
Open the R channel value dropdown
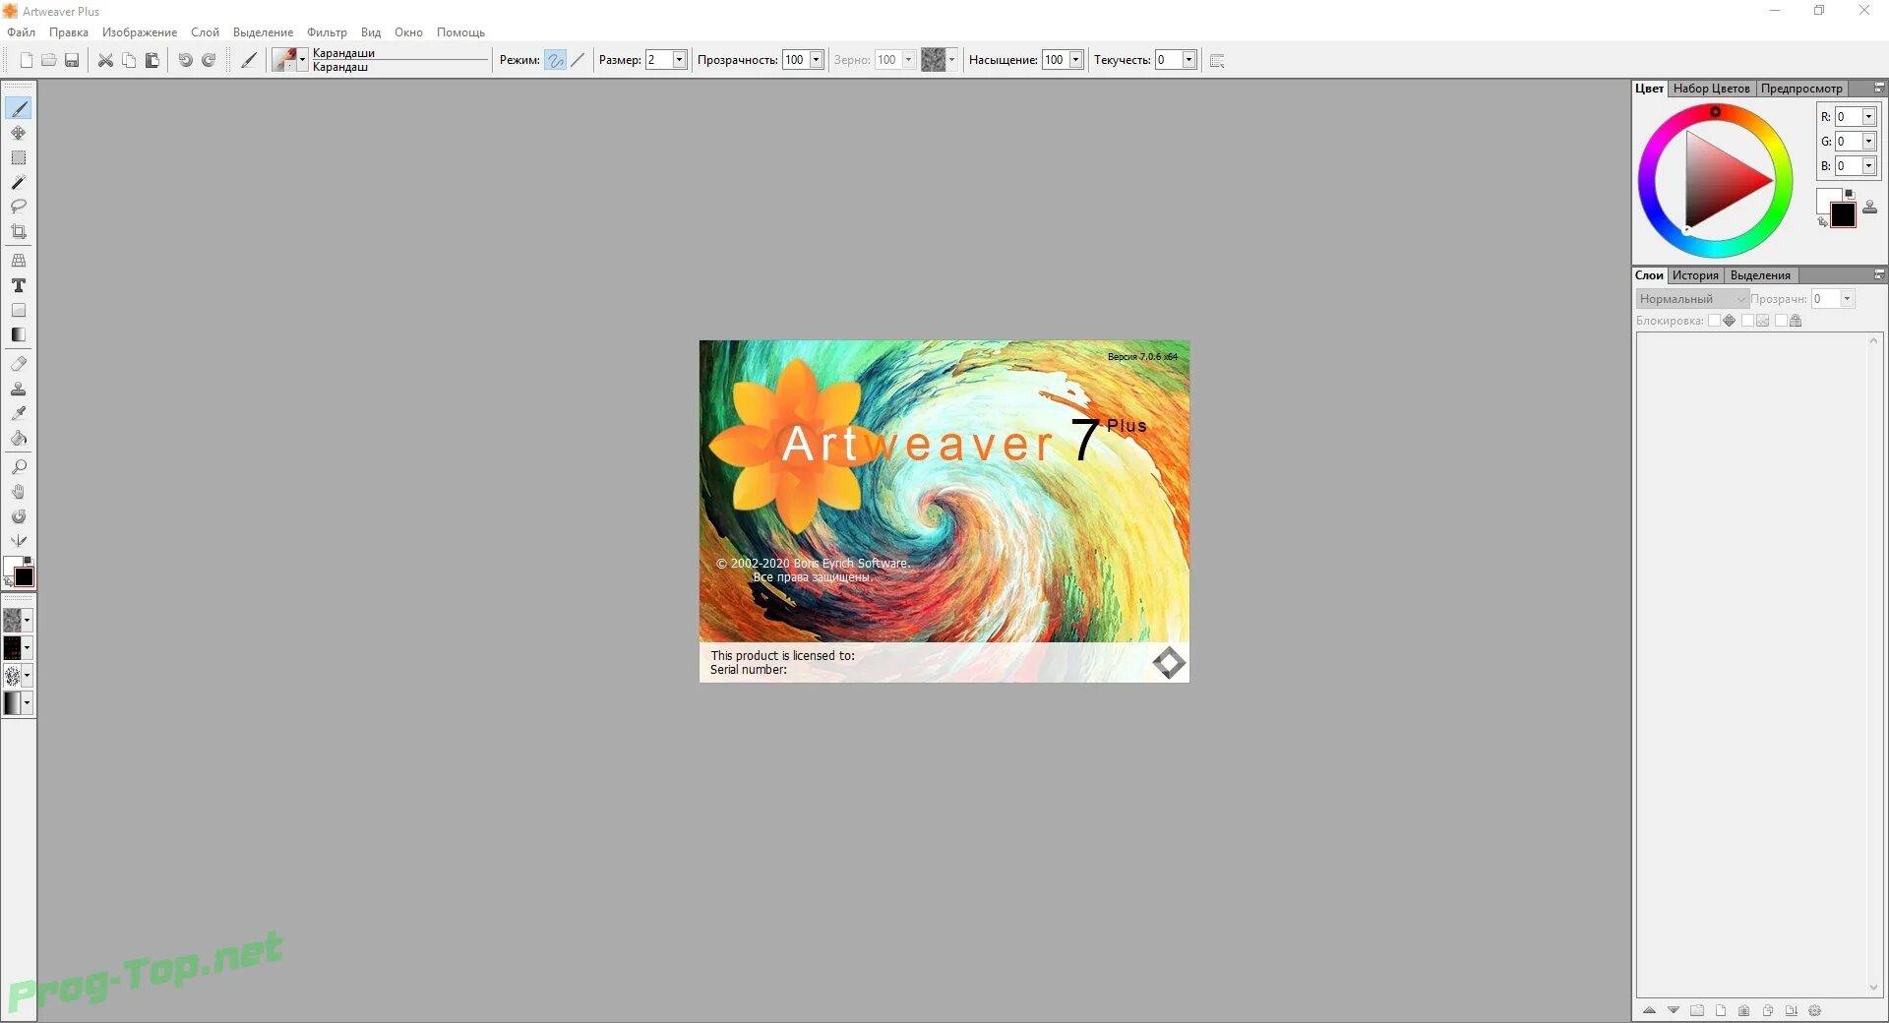1868,117
